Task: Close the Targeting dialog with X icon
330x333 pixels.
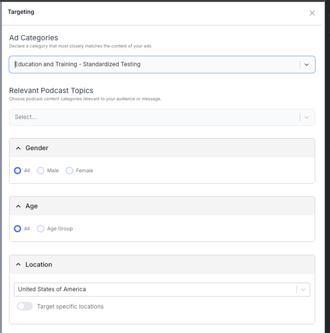Action: click(x=312, y=13)
